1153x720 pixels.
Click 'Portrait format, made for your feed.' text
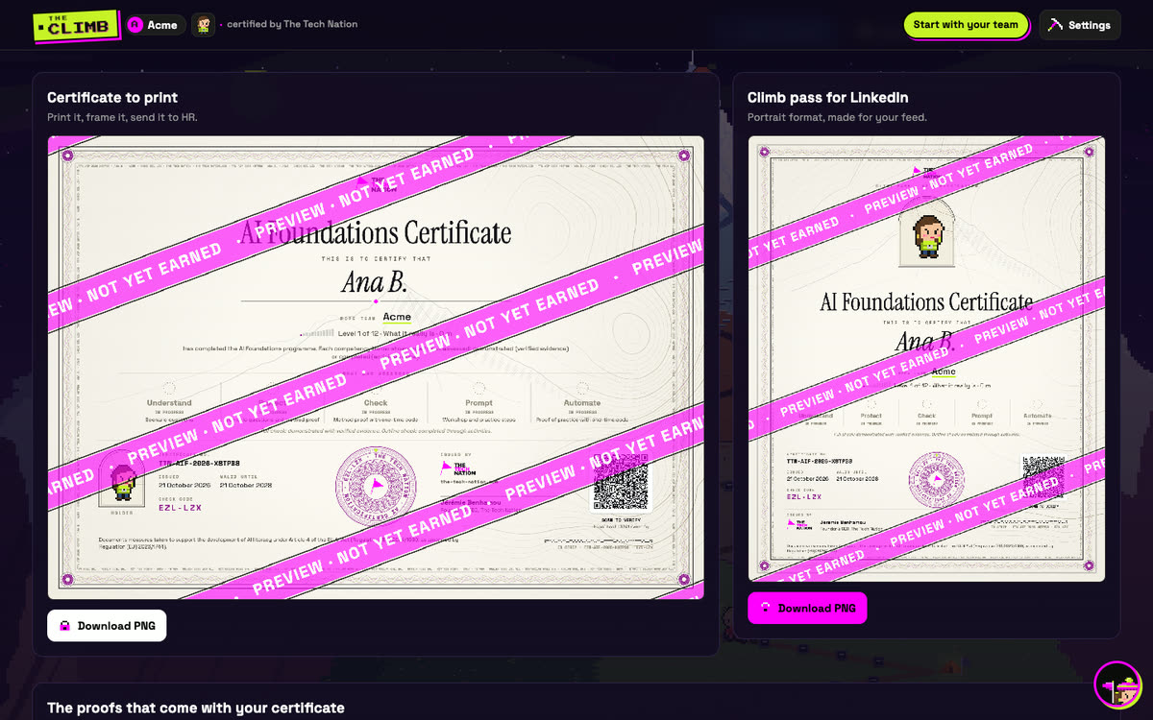pyautogui.click(x=837, y=117)
